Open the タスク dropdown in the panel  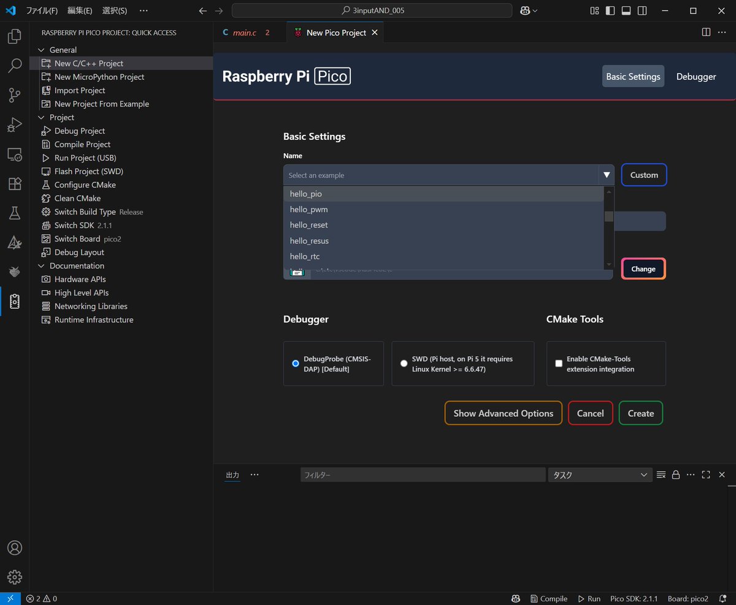600,474
